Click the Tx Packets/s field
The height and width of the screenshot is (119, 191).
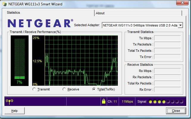point(167,44)
